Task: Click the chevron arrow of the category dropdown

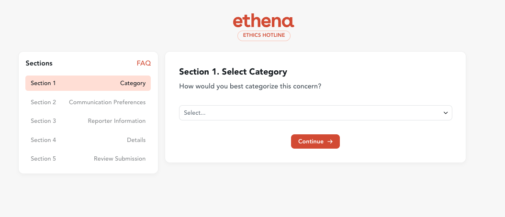Action: point(446,113)
